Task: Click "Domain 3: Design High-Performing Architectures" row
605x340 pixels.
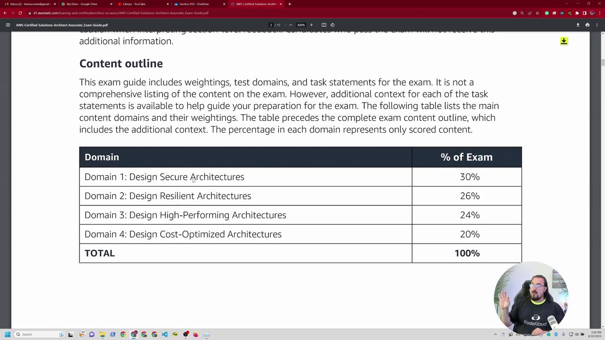Action: point(245,215)
